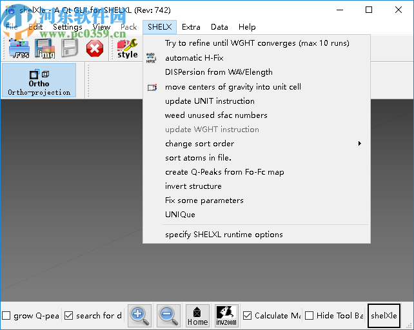Zoom in with the plus magnifier
Viewport: 414px width, 330px height.
(x=140, y=316)
